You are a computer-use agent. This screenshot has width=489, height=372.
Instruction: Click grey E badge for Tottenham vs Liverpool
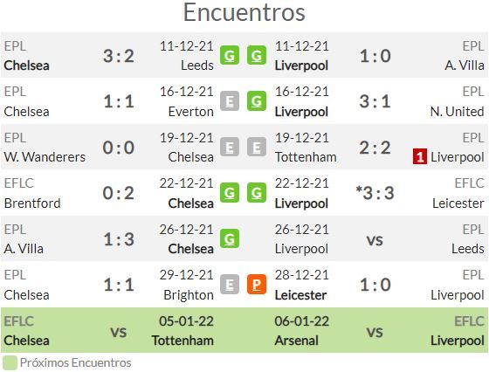(x=257, y=147)
